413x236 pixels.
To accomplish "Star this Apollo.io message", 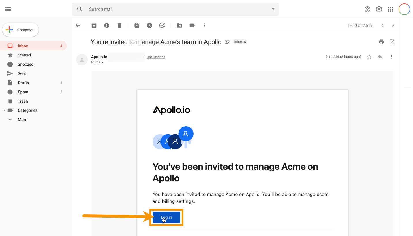I will tap(369, 57).
